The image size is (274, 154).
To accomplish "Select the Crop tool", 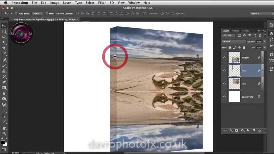I will coord(4,48).
